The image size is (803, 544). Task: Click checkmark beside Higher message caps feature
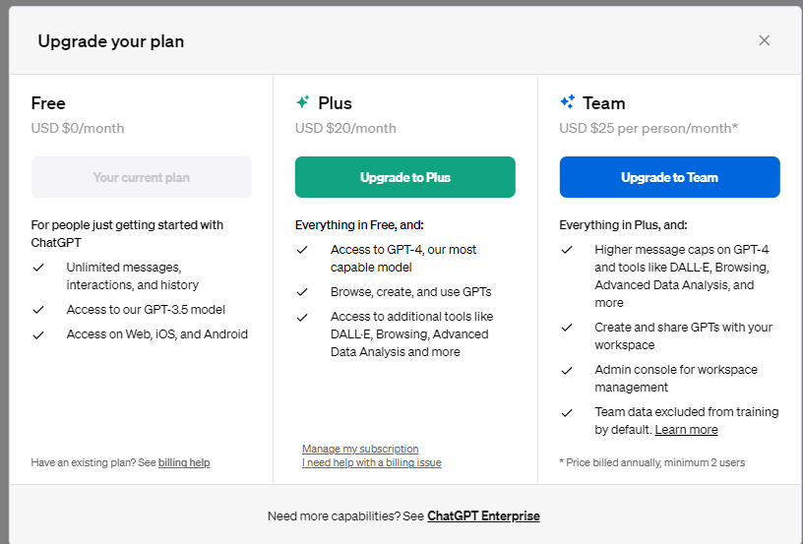(x=567, y=250)
